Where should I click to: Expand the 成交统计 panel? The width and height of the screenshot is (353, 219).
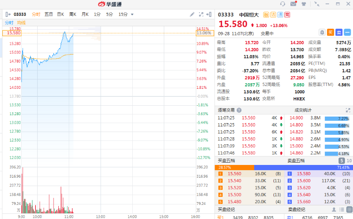click(349, 110)
